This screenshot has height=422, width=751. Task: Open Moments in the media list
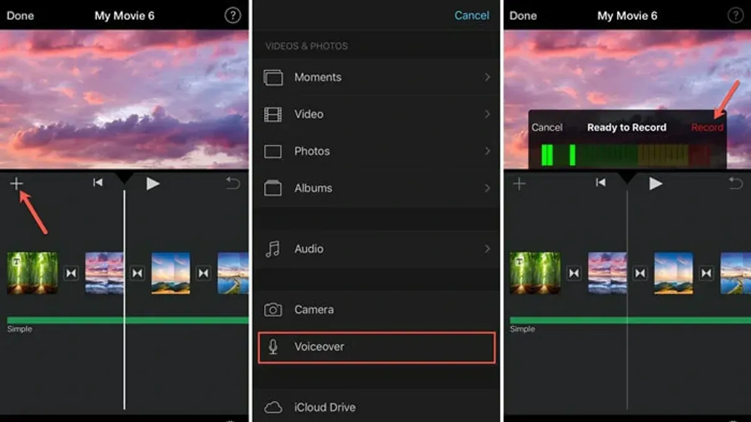coord(375,78)
